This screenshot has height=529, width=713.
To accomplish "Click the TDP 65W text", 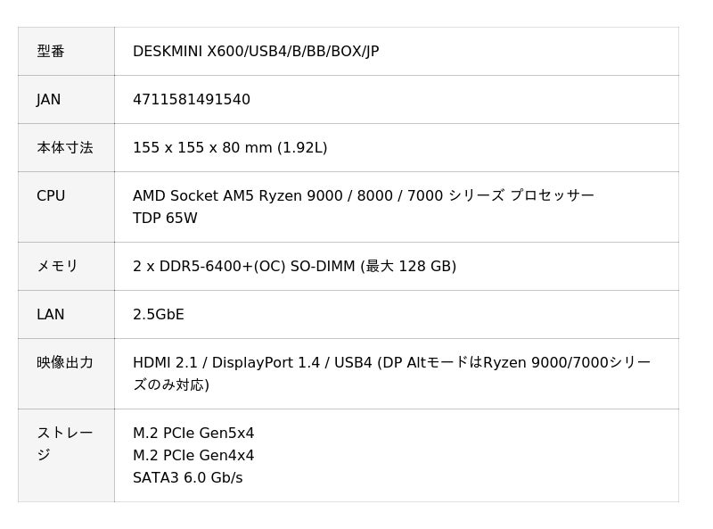I will (165, 219).
